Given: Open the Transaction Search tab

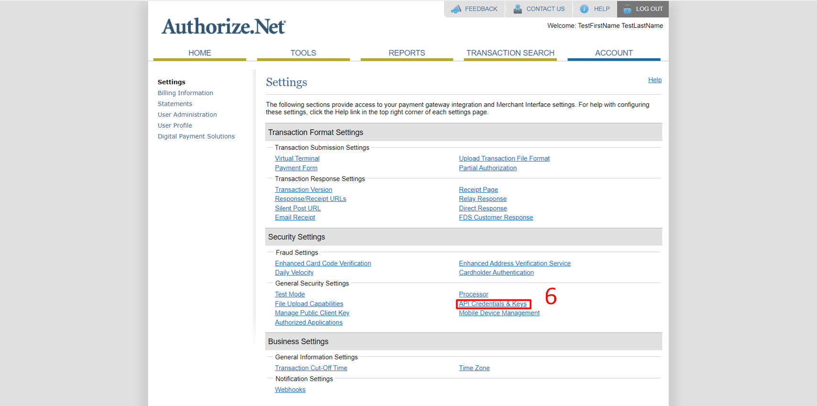Looking at the screenshot, I should [x=510, y=53].
